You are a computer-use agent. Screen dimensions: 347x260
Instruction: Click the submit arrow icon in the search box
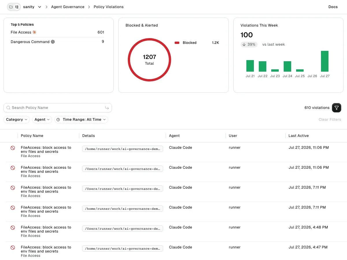coord(107,108)
